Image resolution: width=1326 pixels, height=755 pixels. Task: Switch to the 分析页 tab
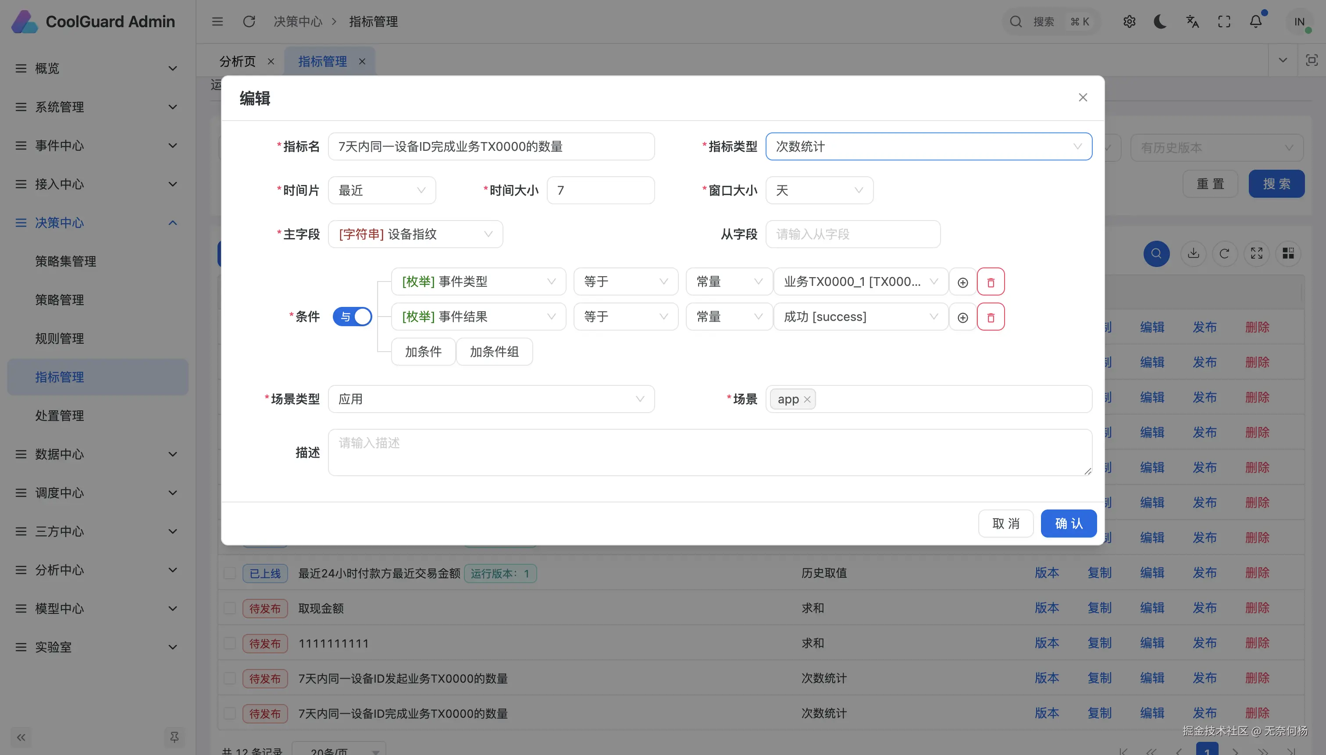tap(238, 62)
